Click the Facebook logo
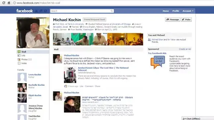214x120 pixels. 24,11
